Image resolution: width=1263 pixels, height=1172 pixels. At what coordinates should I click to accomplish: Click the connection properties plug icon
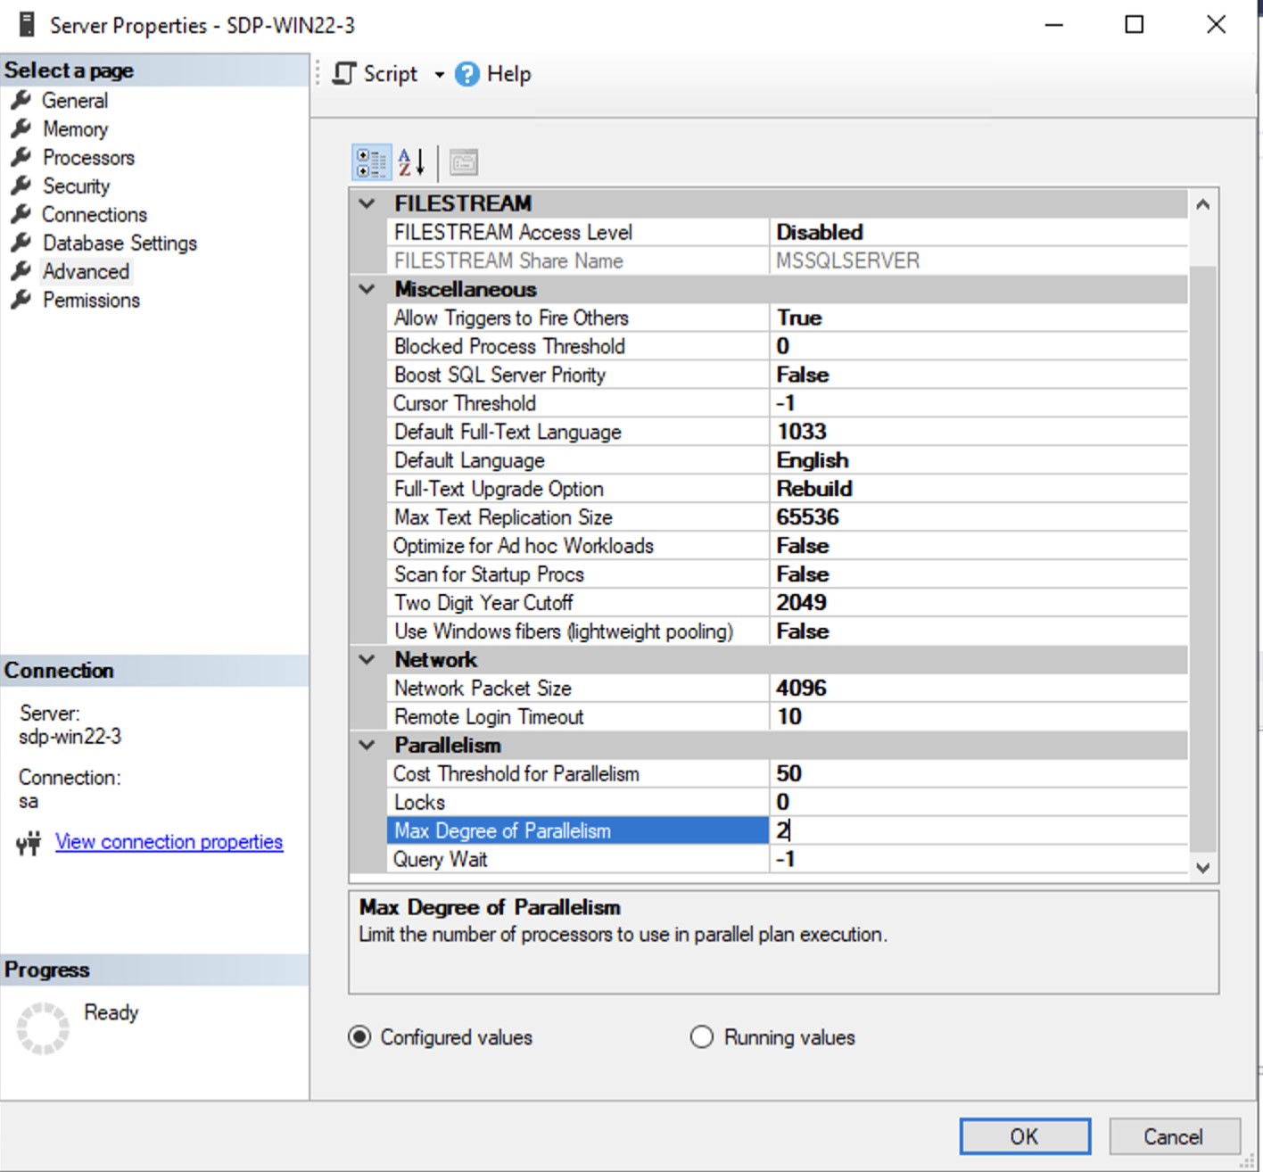click(x=29, y=843)
